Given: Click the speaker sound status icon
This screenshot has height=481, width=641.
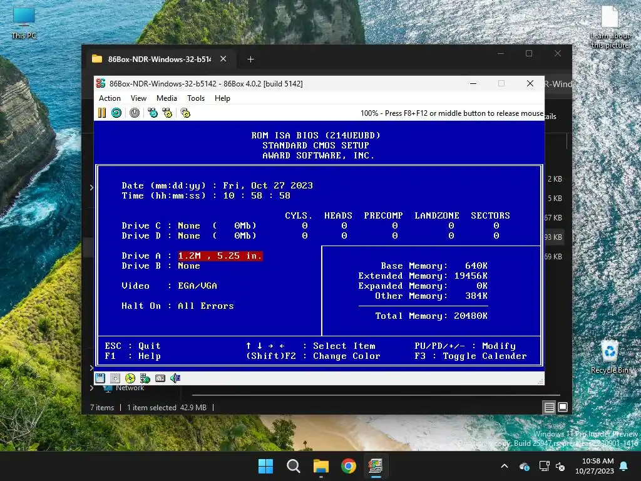Looking at the screenshot, I should pyautogui.click(x=175, y=378).
